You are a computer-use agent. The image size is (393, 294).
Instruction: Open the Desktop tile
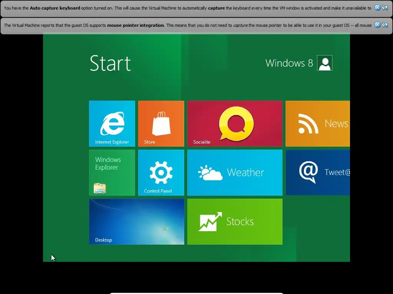pos(137,222)
